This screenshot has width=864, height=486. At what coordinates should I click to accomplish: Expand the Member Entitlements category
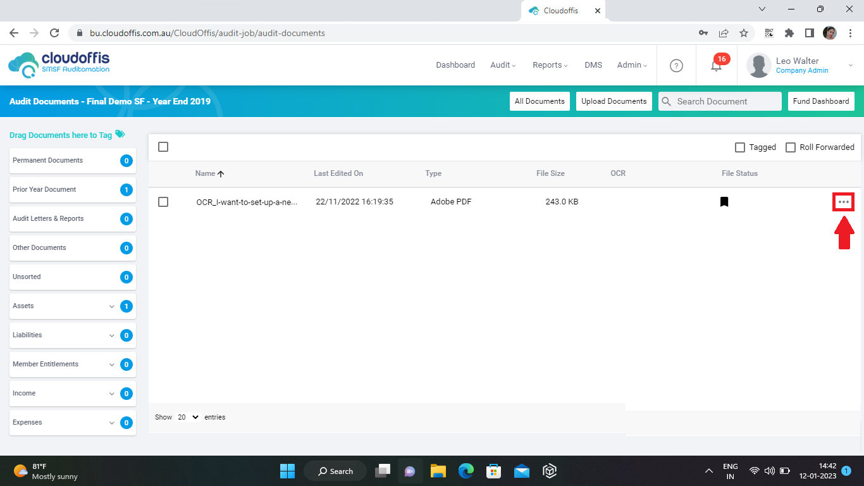[x=112, y=364]
